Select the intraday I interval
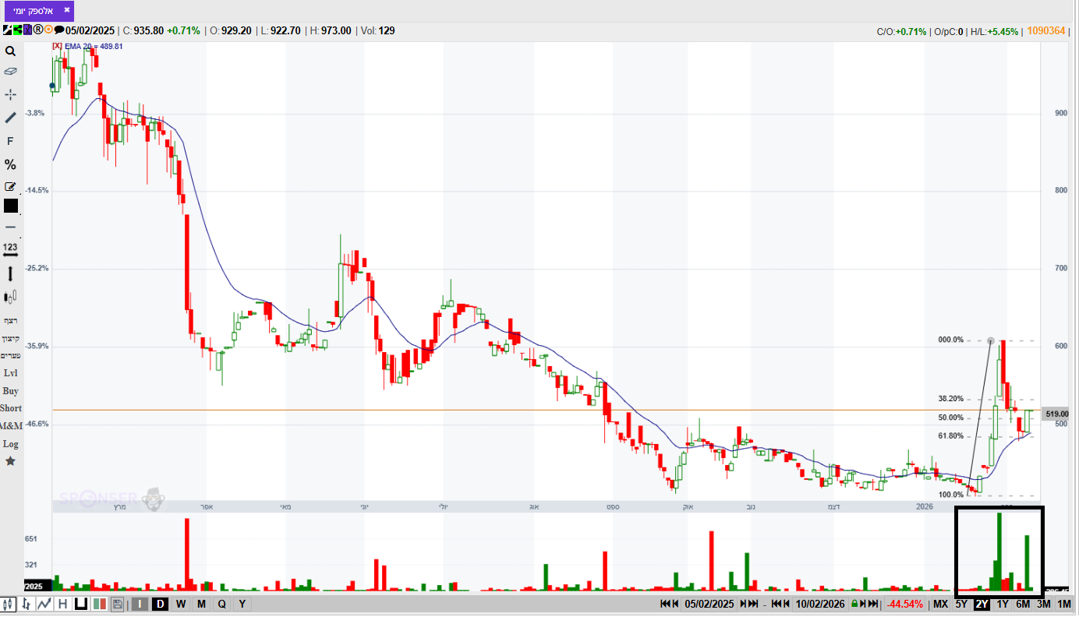Viewport: 1079px width, 617px height. click(140, 604)
